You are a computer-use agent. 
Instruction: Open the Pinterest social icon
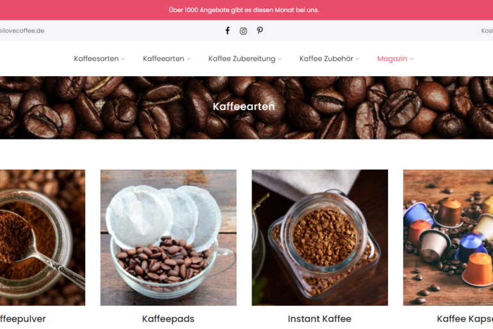[x=260, y=31]
